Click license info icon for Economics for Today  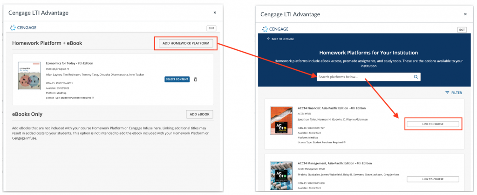click(93, 98)
